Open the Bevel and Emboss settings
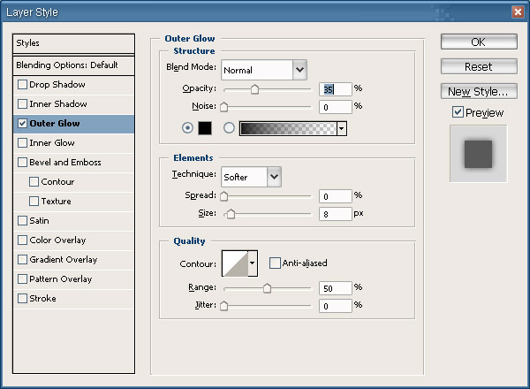 tap(65, 163)
